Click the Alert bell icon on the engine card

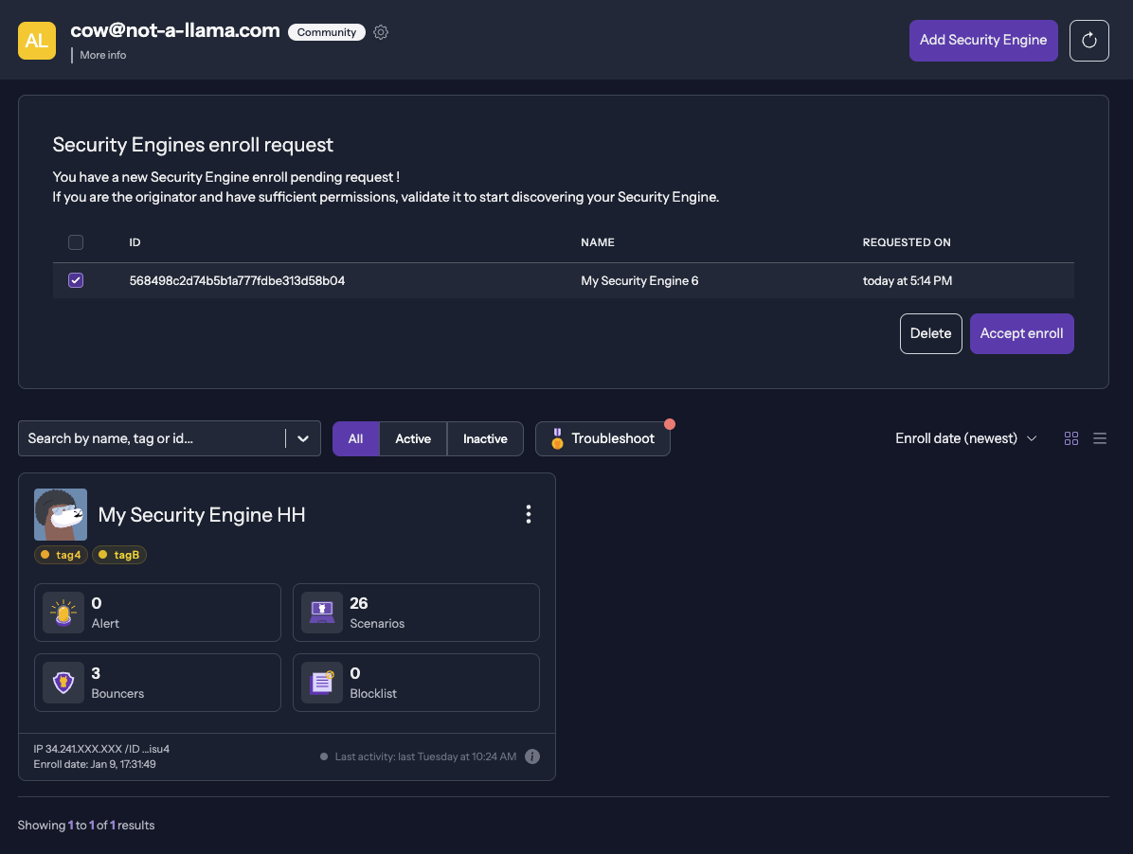63,612
